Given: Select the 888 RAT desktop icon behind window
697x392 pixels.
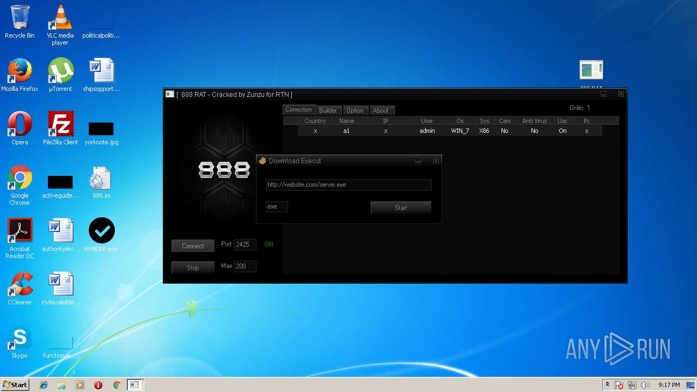Looking at the screenshot, I should pyautogui.click(x=591, y=73).
